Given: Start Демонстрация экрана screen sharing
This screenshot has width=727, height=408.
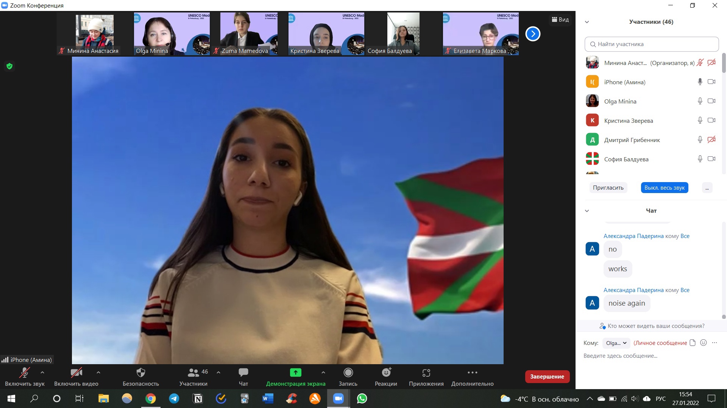Looking at the screenshot, I should tap(296, 377).
